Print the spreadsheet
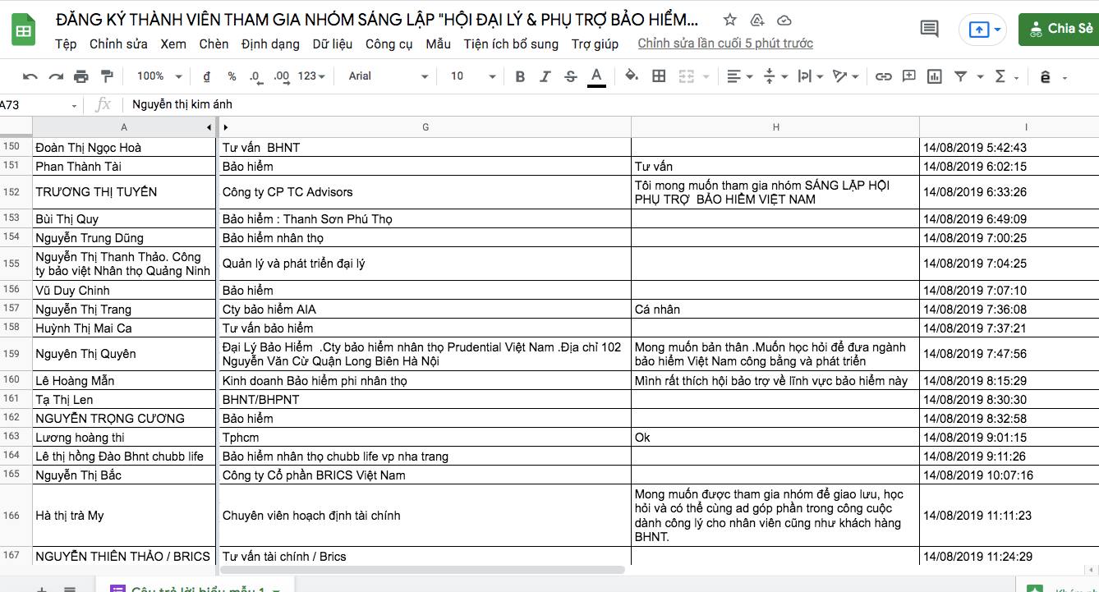Screen dimensions: 1099x592 click(x=81, y=76)
